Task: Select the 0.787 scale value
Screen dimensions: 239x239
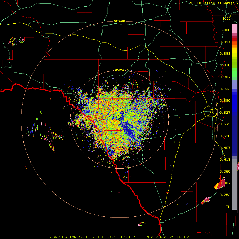Action: tap(225, 77)
